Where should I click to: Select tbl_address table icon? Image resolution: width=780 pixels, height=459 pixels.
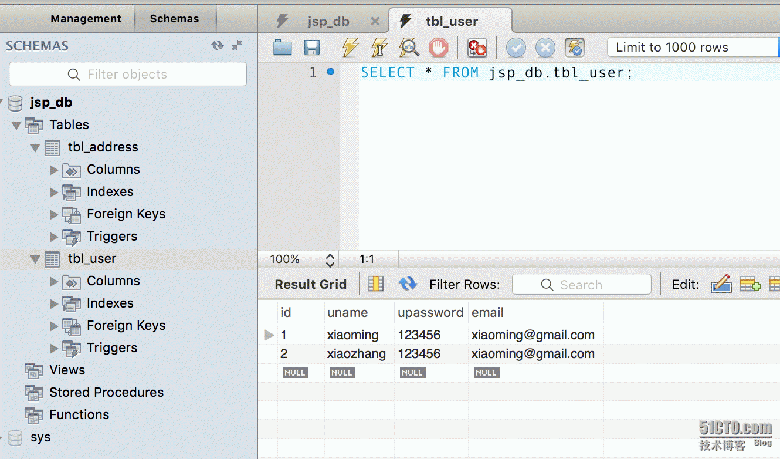52,147
